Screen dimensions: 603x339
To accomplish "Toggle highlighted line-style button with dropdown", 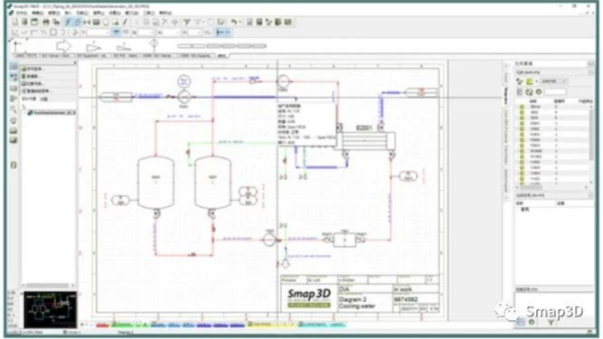I will (x=222, y=33).
